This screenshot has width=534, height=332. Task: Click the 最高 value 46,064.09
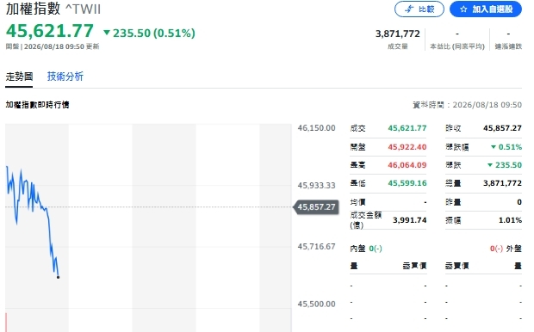(x=407, y=165)
